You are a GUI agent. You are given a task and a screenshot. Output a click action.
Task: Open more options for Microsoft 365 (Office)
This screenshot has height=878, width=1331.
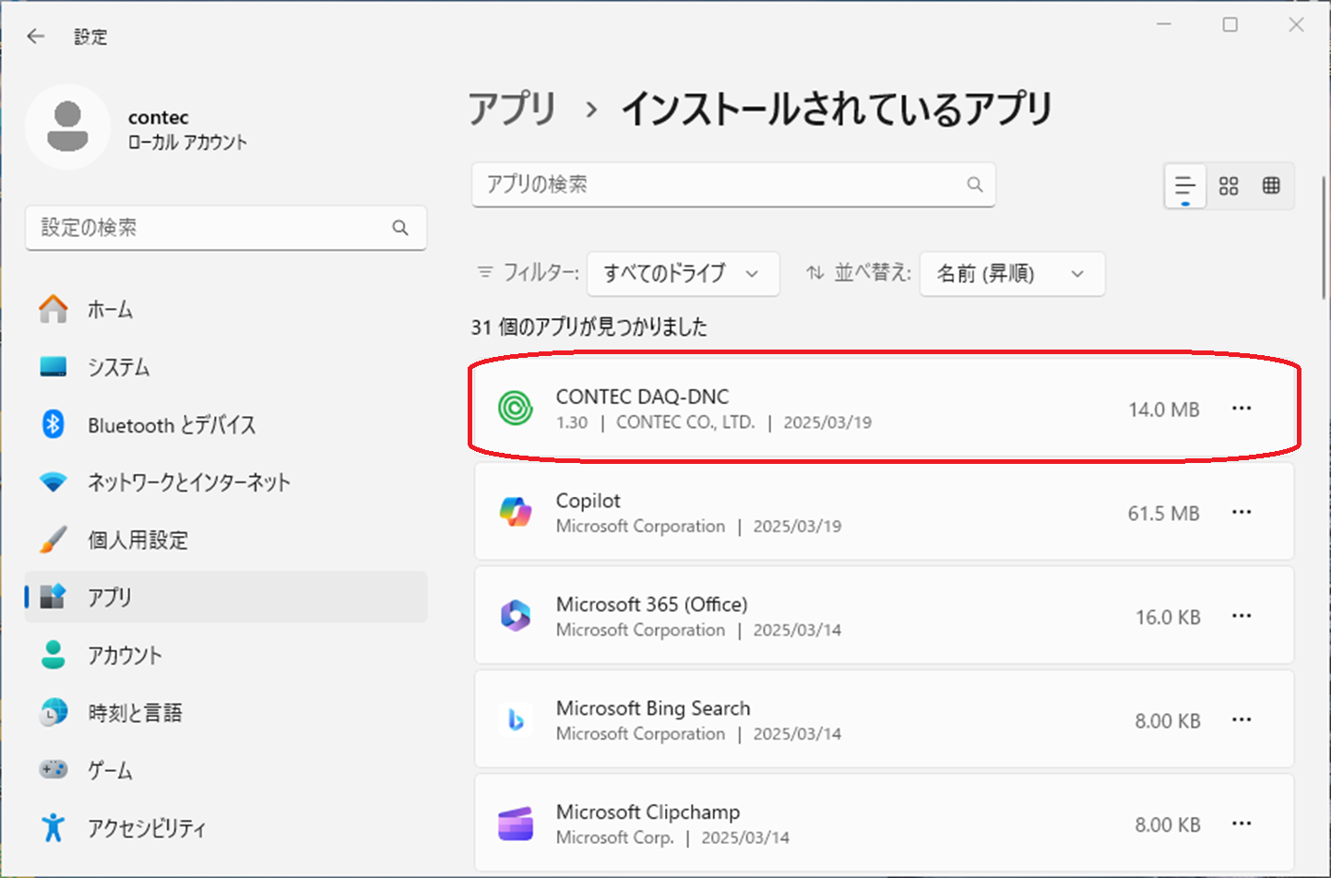1242,616
